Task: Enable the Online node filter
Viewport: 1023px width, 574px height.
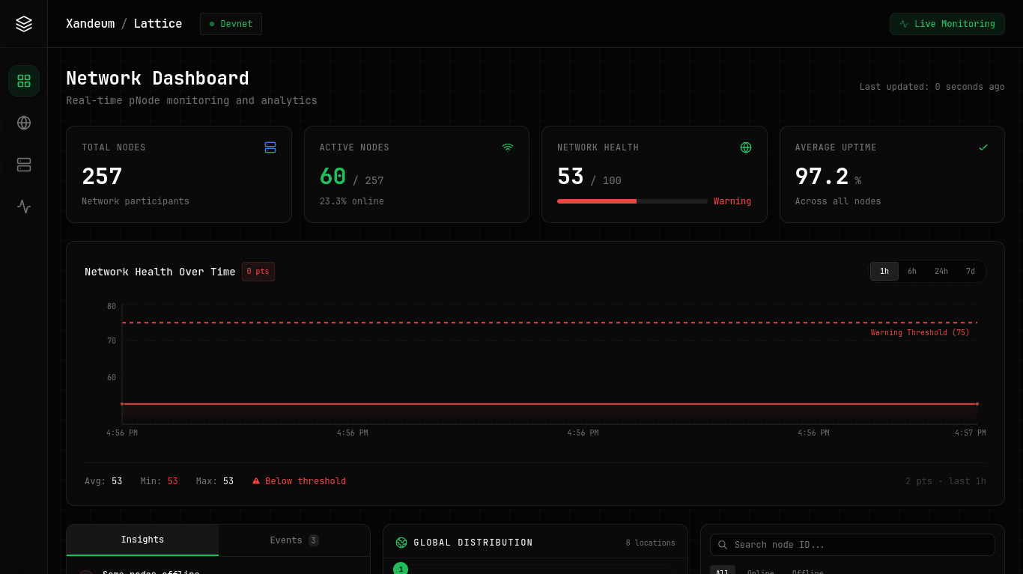Action: click(760, 571)
